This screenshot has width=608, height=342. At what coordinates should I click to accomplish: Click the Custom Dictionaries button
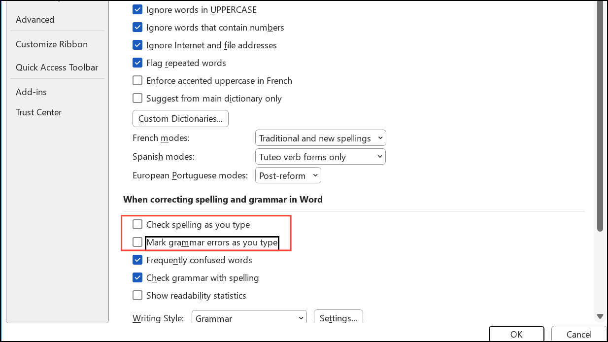(x=180, y=118)
